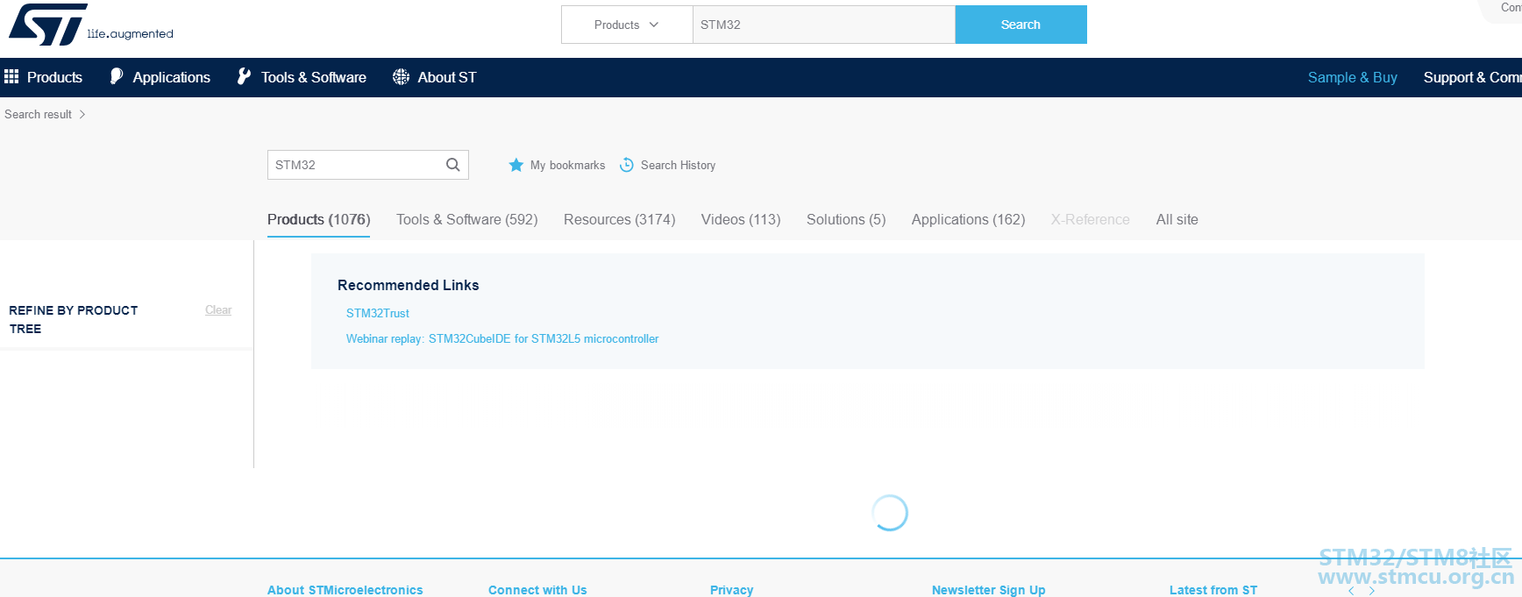
Task: Switch to Tools & Software (592) tab
Action: tap(466, 219)
